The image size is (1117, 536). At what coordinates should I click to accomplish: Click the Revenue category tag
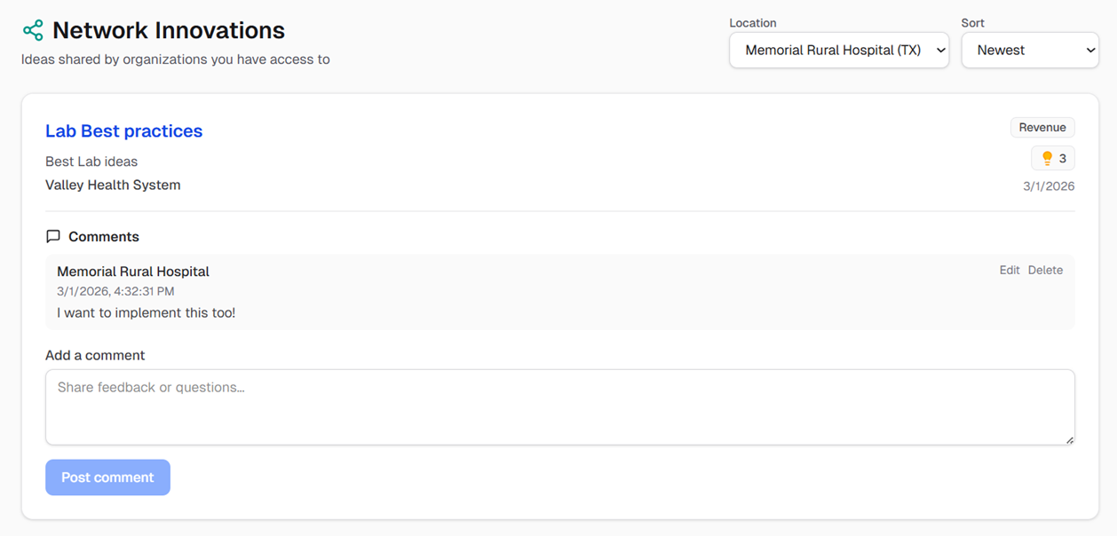point(1042,128)
